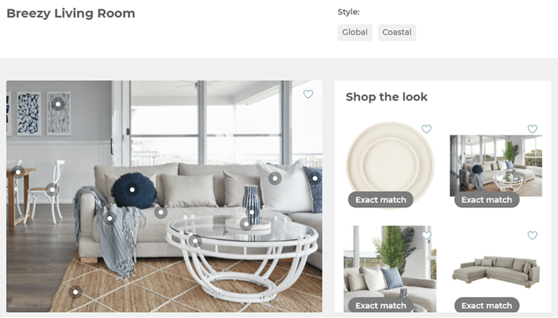Select the hotspot on the white coffee table
The width and height of the screenshot is (558, 318).
195,241
